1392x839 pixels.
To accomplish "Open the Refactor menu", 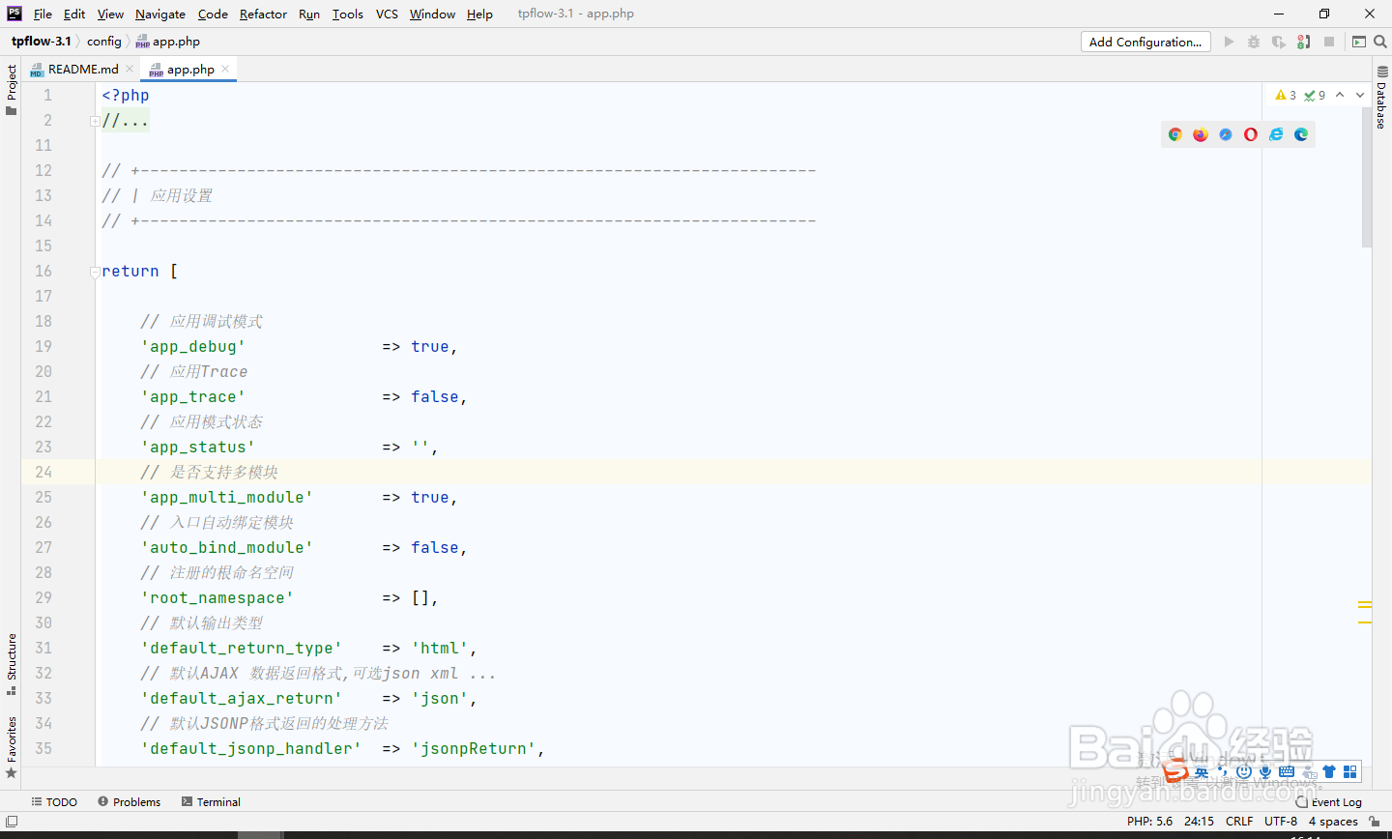I will tap(263, 14).
